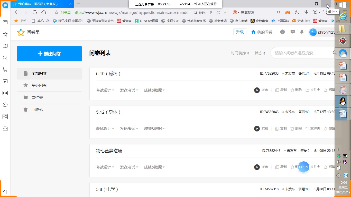
Task: Publish the 第七章静磁场 questionnaire
Action: [261, 167]
